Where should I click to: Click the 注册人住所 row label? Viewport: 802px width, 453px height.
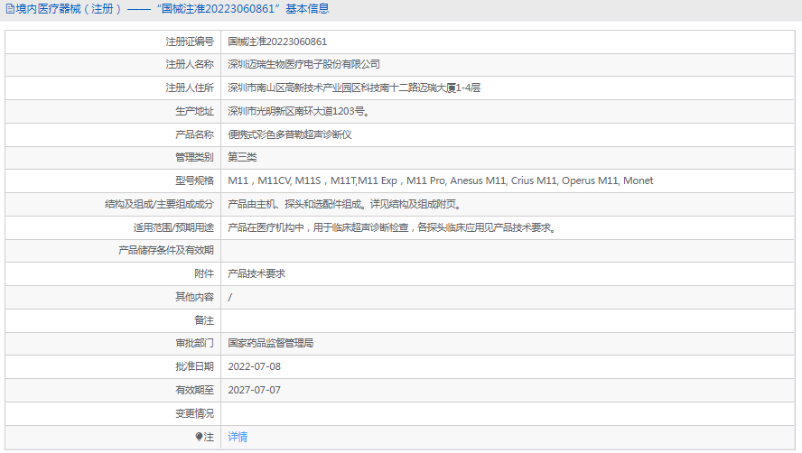pos(190,88)
